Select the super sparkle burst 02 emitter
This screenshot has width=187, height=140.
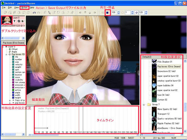coord(168,76)
